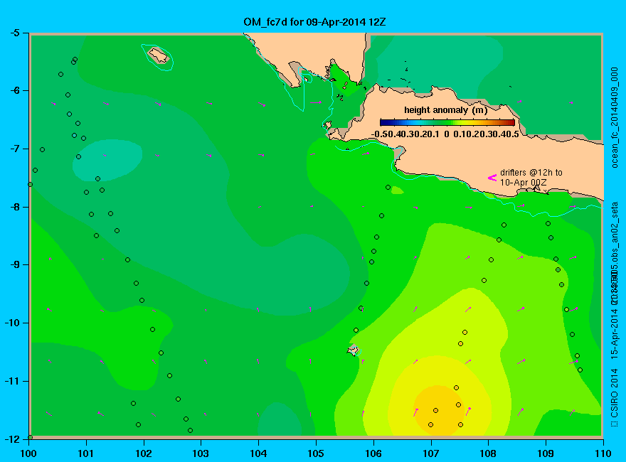The image size is (626, 462).
Task: Click longitude axis label 100
Action: [x=28, y=453]
